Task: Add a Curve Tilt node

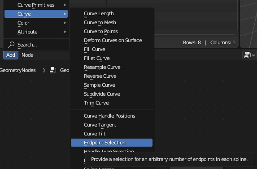Action: click(x=112, y=134)
